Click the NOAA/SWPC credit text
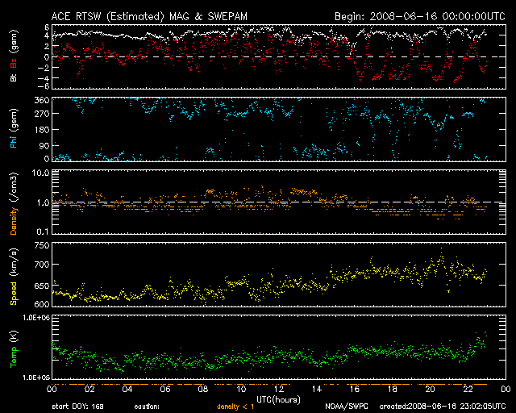The image size is (516, 413). pos(345,407)
